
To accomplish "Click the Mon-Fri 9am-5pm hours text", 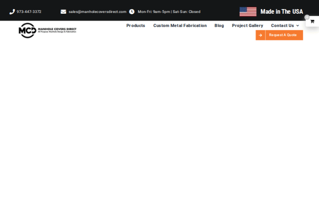I will [x=169, y=12].
